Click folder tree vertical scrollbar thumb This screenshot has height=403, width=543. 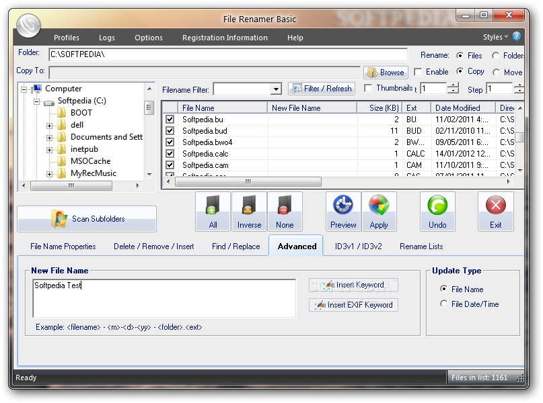pyautogui.click(x=149, y=107)
